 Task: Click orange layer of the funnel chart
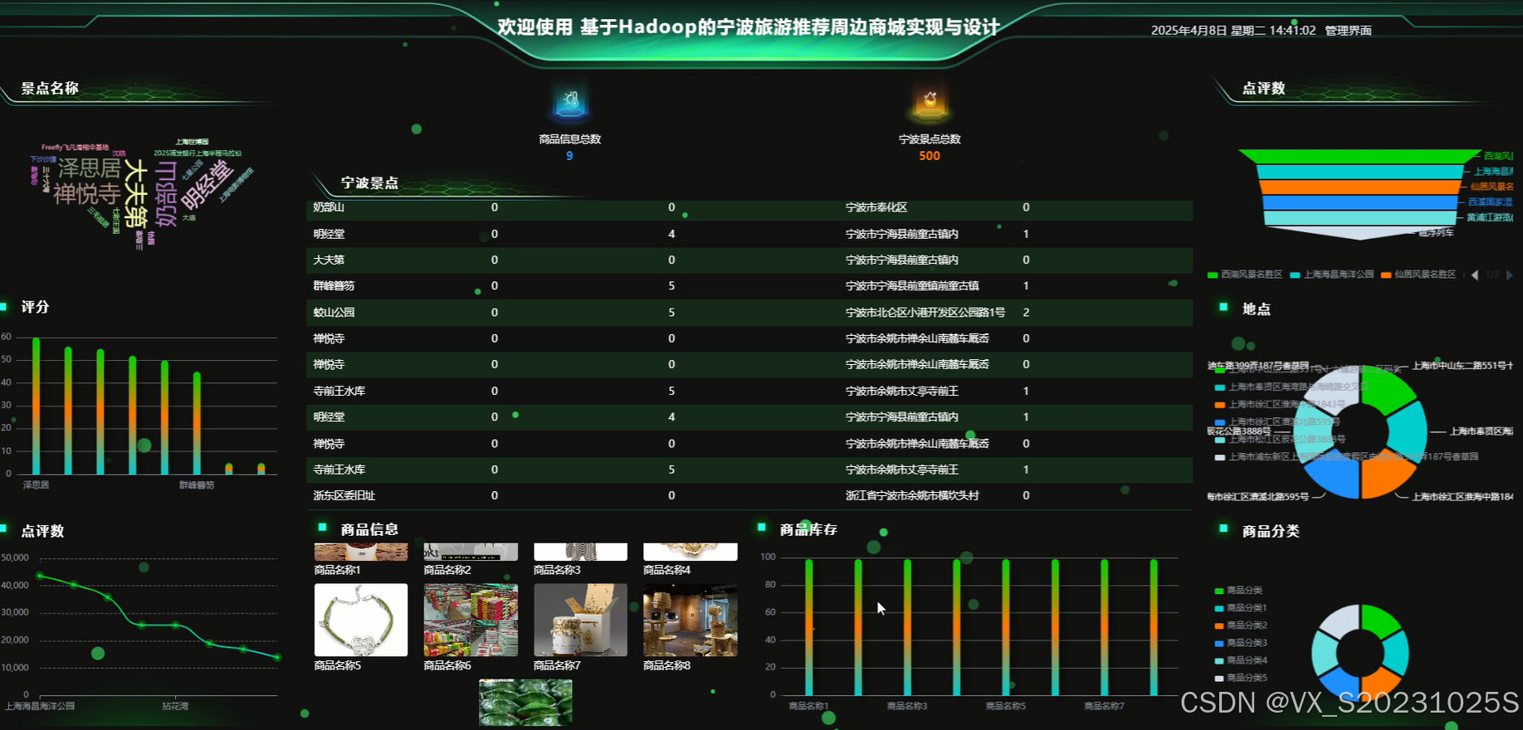tap(1359, 187)
